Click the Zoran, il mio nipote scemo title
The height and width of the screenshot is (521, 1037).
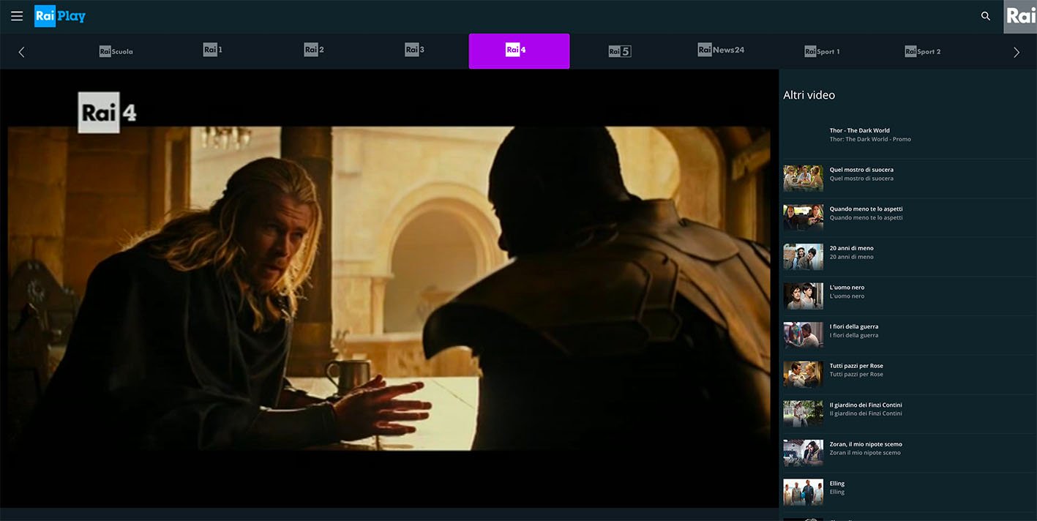coord(866,444)
